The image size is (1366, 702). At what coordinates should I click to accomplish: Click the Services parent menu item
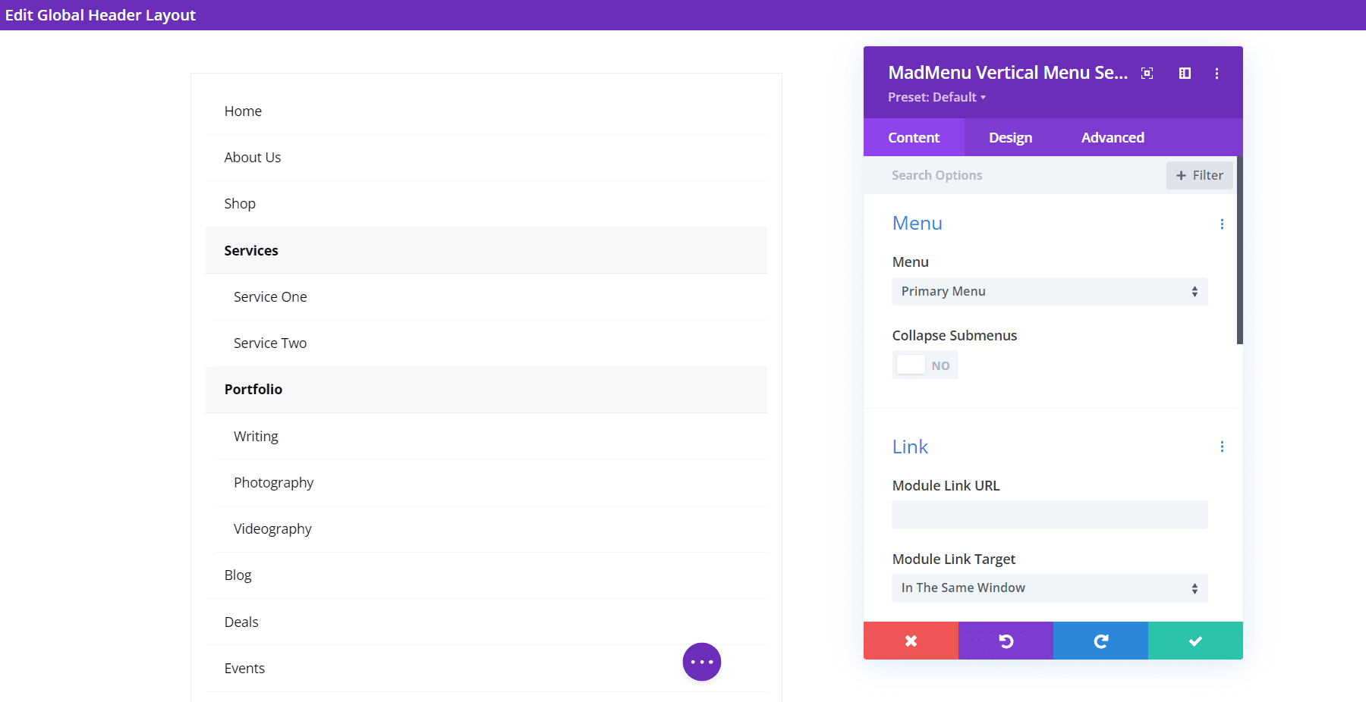(x=486, y=250)
